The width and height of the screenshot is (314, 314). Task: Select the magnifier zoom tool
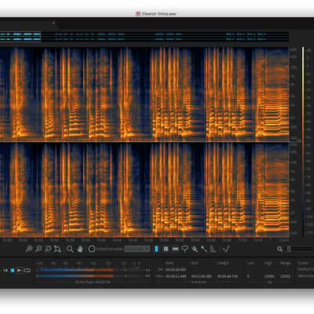point(70,249)
